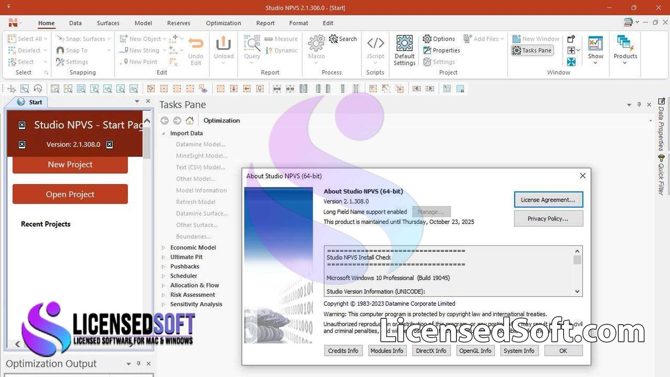Screen dimensions: 670x377
Task: Click Sensitivity Analysis in Tasks Pane
Action: click(196, 304)
